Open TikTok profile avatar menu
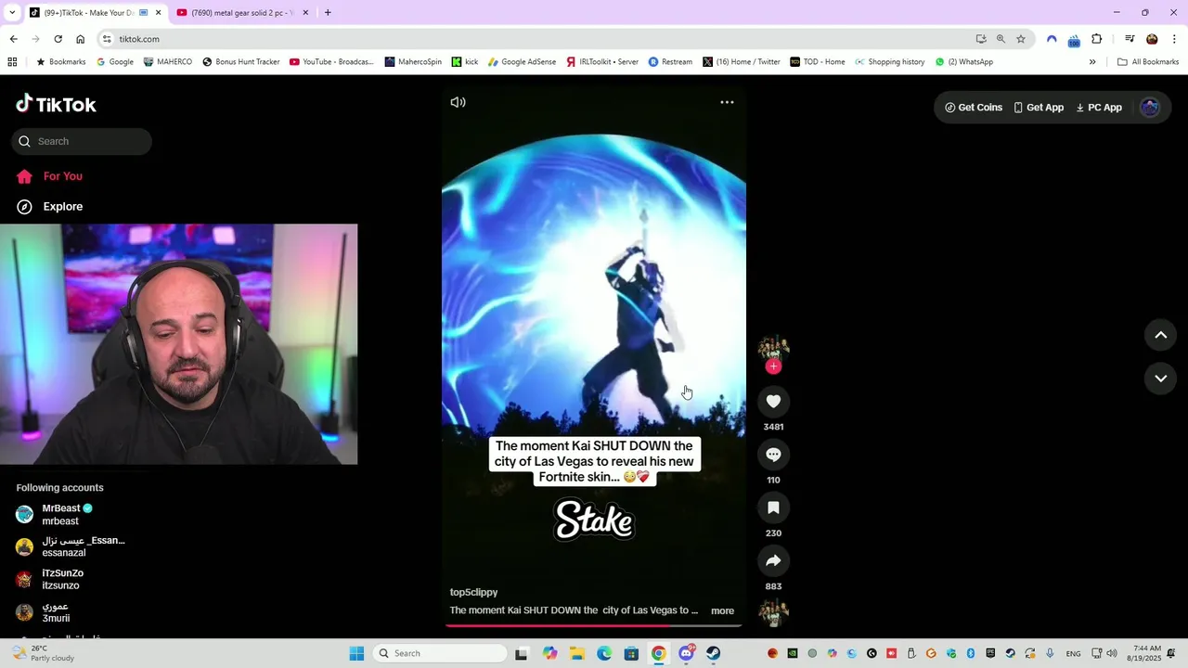 [x=1150, y=108]
